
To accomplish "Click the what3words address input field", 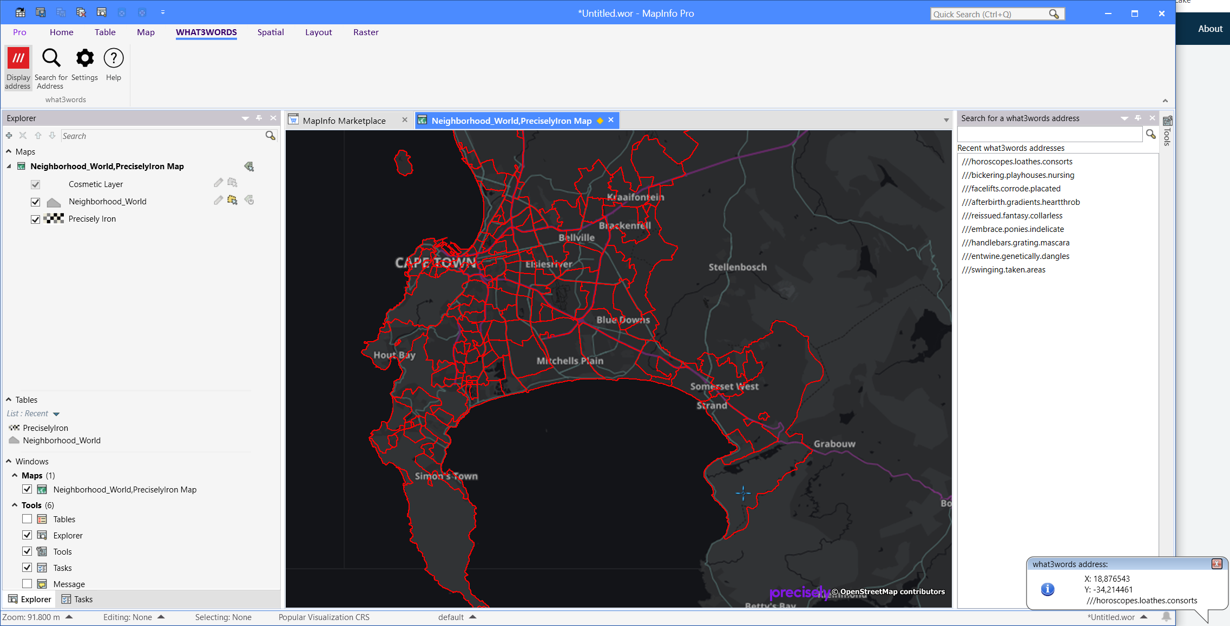I will coord(1049,134).
